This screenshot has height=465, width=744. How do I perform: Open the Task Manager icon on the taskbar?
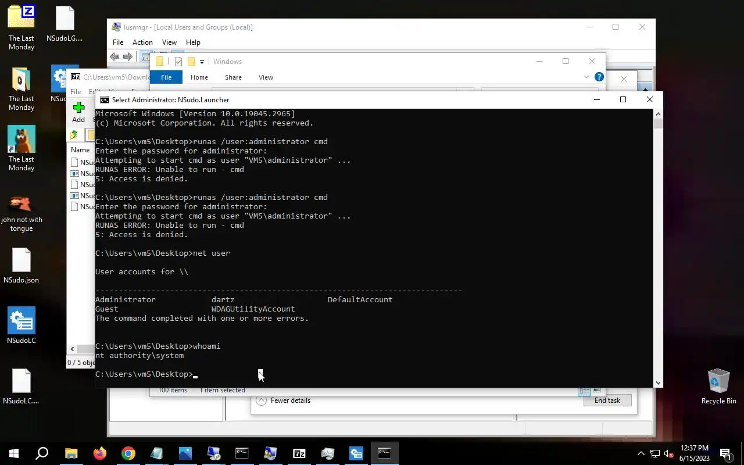tap(327, 453)
